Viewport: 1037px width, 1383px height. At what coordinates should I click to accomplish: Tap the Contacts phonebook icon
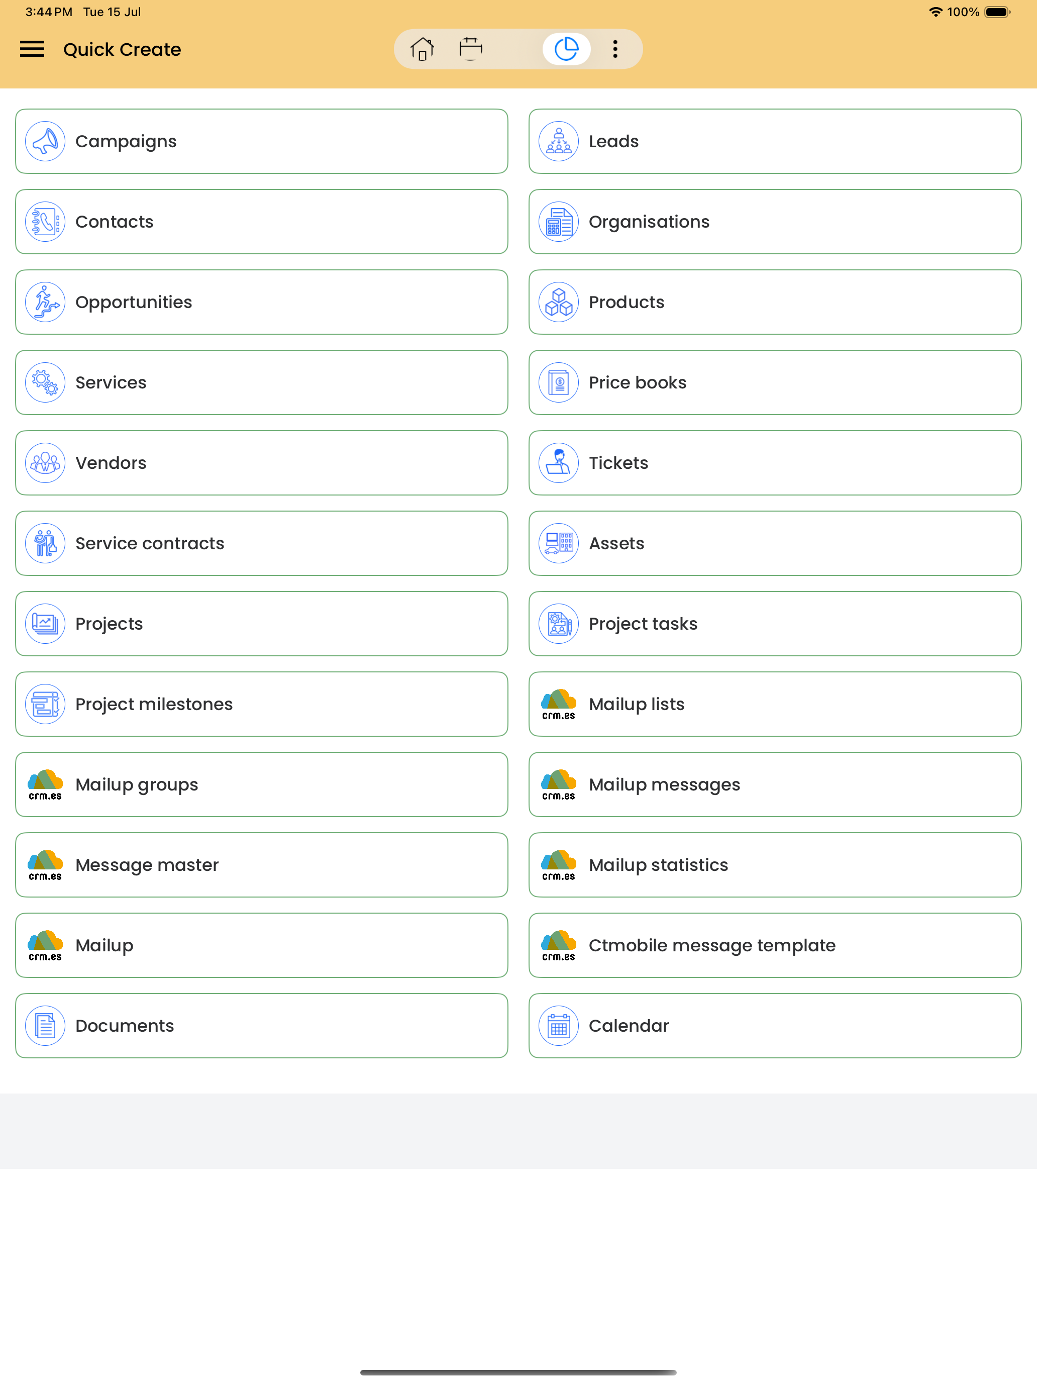coord(45,222)
